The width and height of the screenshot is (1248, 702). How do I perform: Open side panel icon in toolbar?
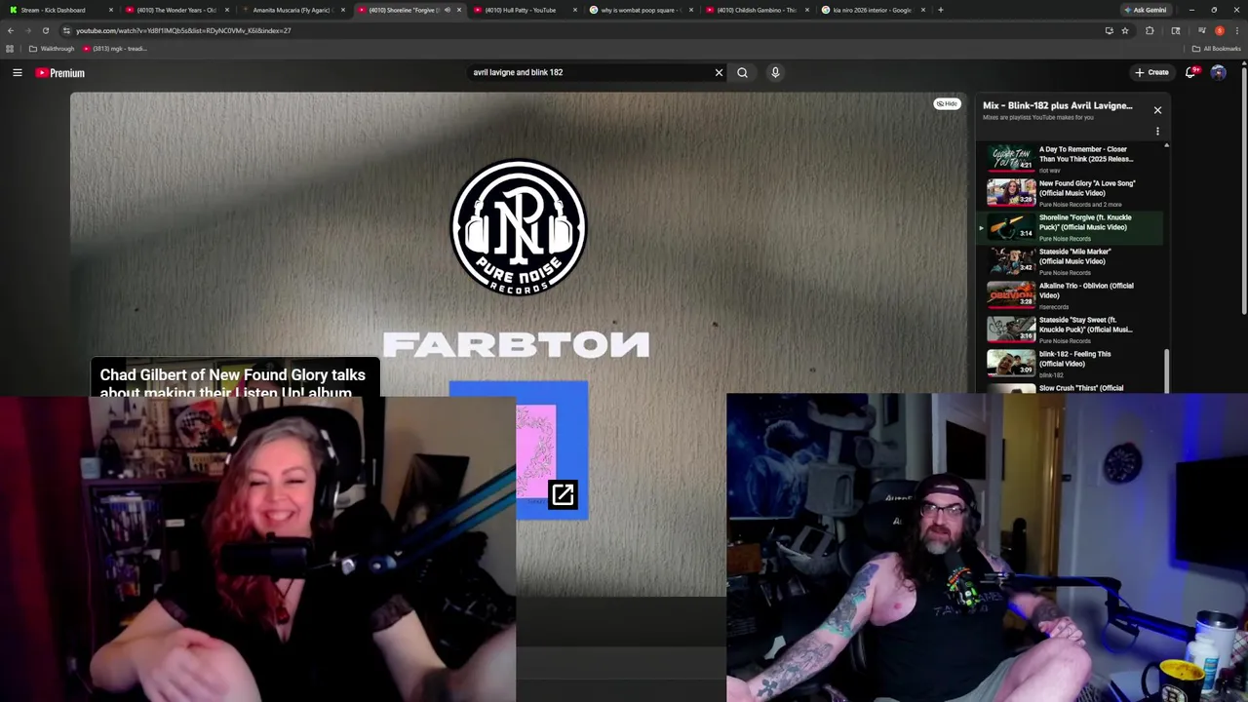pyautogui.click(x=1176, y=30)
